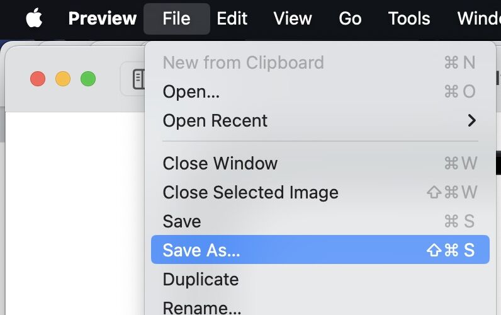Select Close Selected Image
The width and height of the screenshot is (501, 315).
pyautogui.click(x=320, y=192)
